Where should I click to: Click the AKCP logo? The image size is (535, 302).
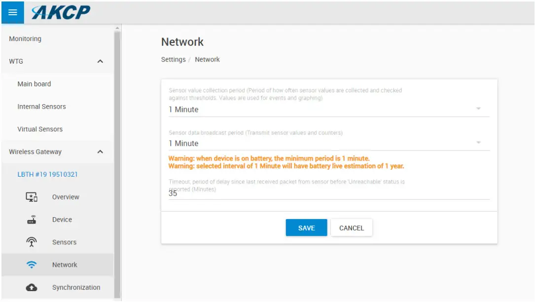point(61,12)
